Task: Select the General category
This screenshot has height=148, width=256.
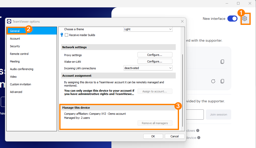Action: (32, 31)
